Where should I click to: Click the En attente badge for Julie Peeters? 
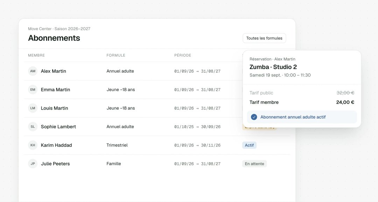[x=254, y=164]
